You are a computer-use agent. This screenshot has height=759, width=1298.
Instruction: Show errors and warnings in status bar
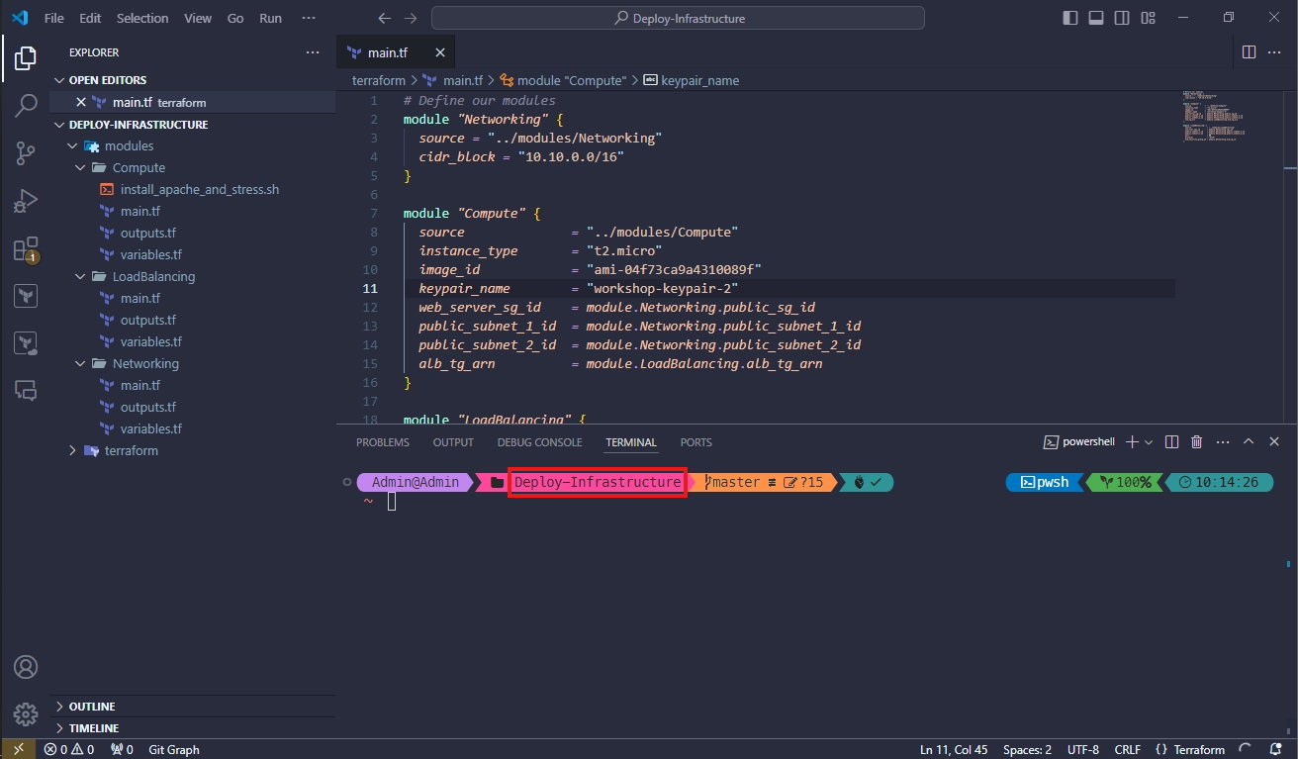[x=70, y=749]
